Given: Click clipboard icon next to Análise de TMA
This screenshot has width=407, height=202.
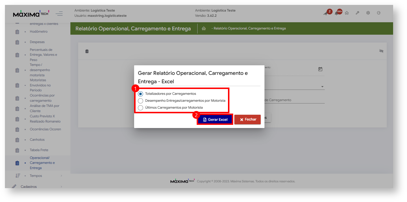Looking at the screenshot, I should 17,109.
